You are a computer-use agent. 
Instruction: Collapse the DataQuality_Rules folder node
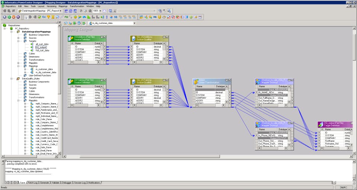pyautogui.click(x=12, y=79)
